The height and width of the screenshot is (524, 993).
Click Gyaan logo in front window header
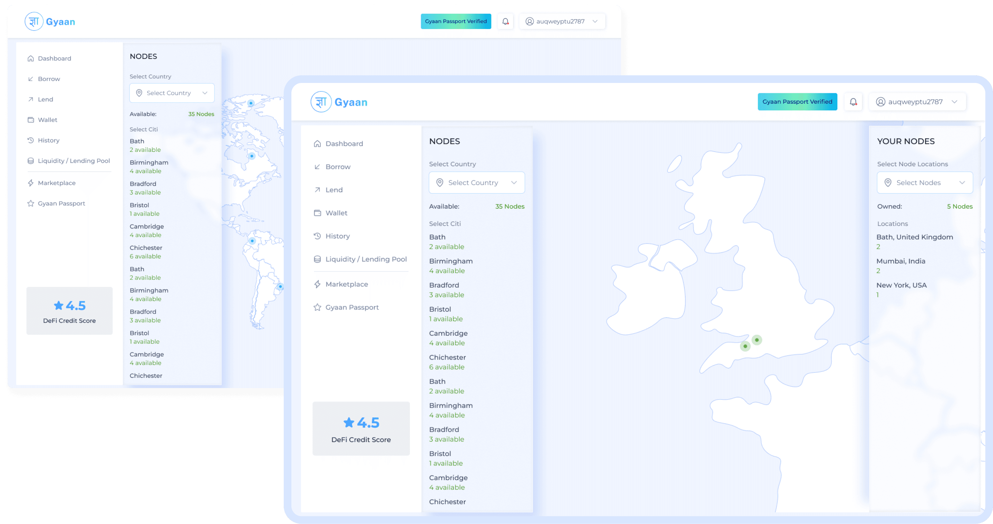tap(339, 102)
